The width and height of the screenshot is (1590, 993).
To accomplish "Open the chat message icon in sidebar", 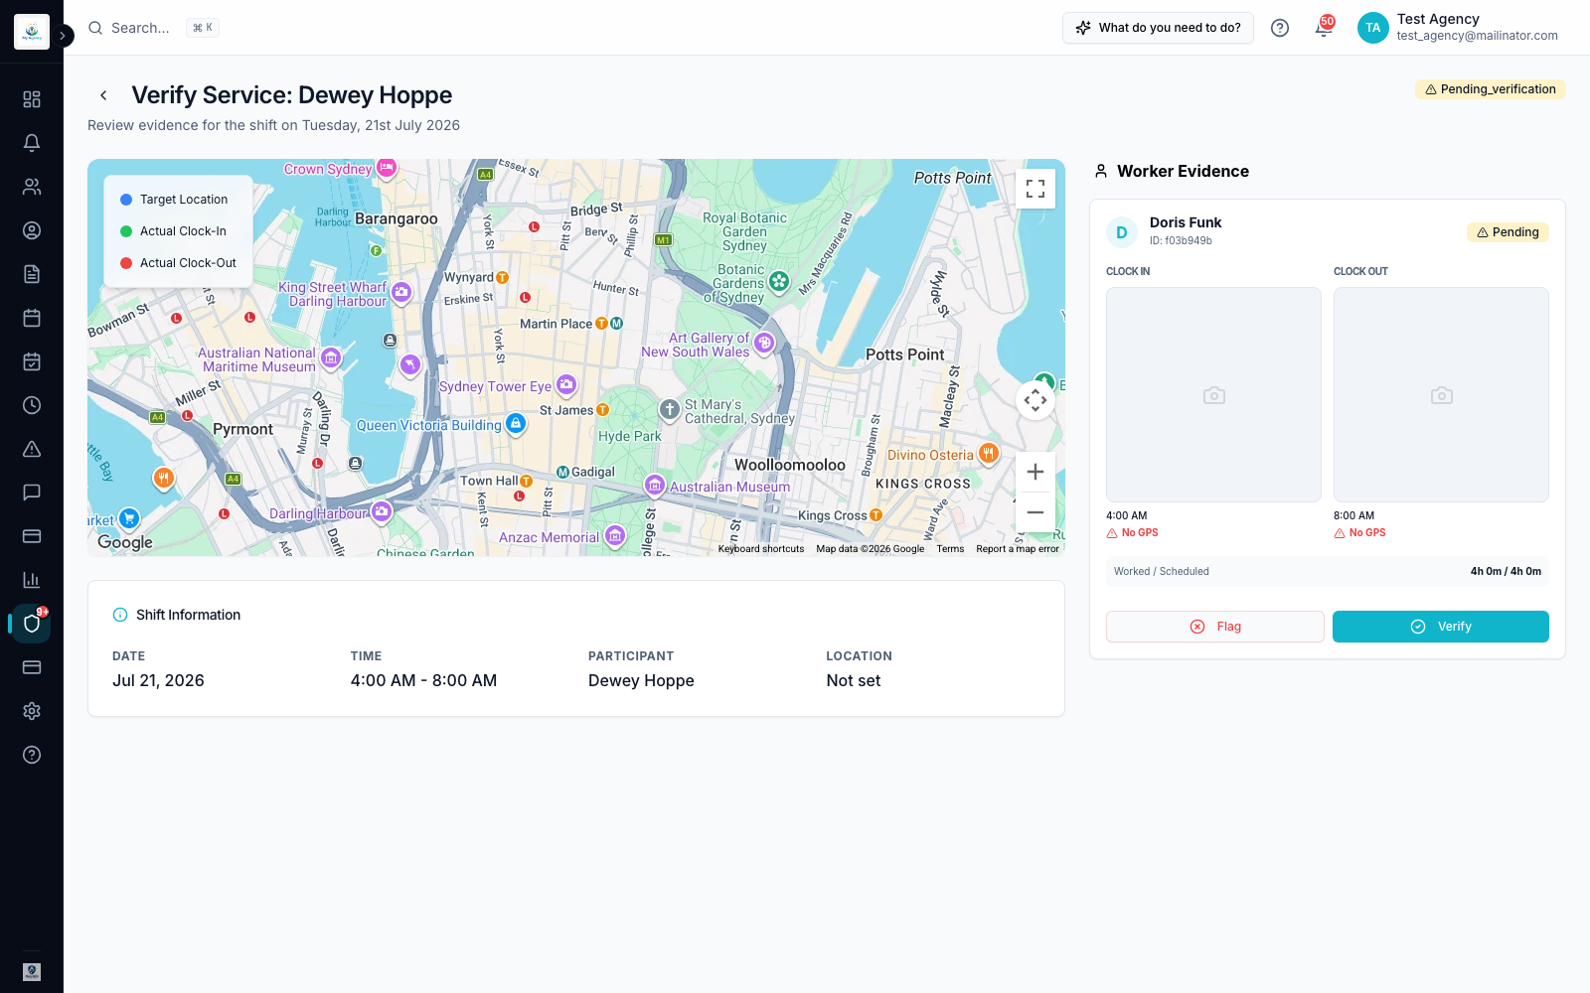I will click(32, 493).
